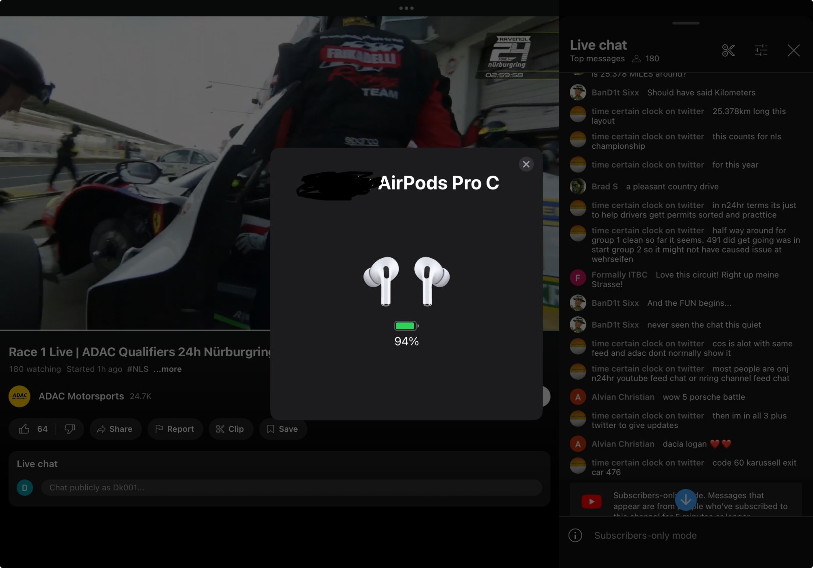Tap the YouTube logo in subscribers-only notice
Image resolution: width=813 pixels, height=568 pixels.
[x=591, y=502]
